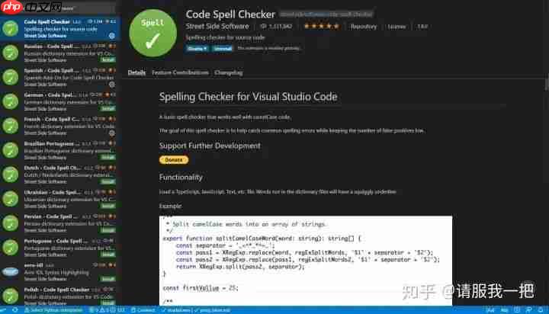Open manage gear for French - Code Spell

coord(111,133)
